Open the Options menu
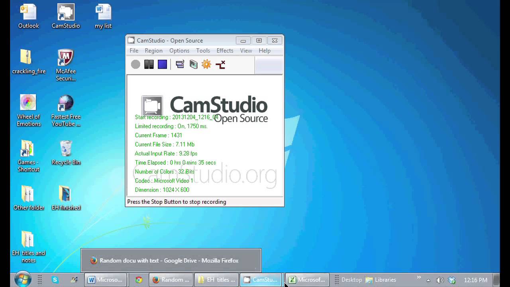Screen dimensions: 510x287 [x=179, y=51]
